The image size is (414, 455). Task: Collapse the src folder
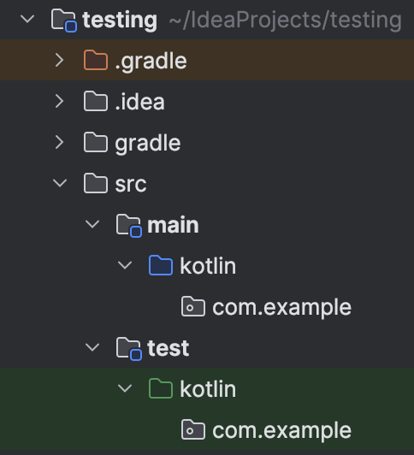click(x=60, y=183)
